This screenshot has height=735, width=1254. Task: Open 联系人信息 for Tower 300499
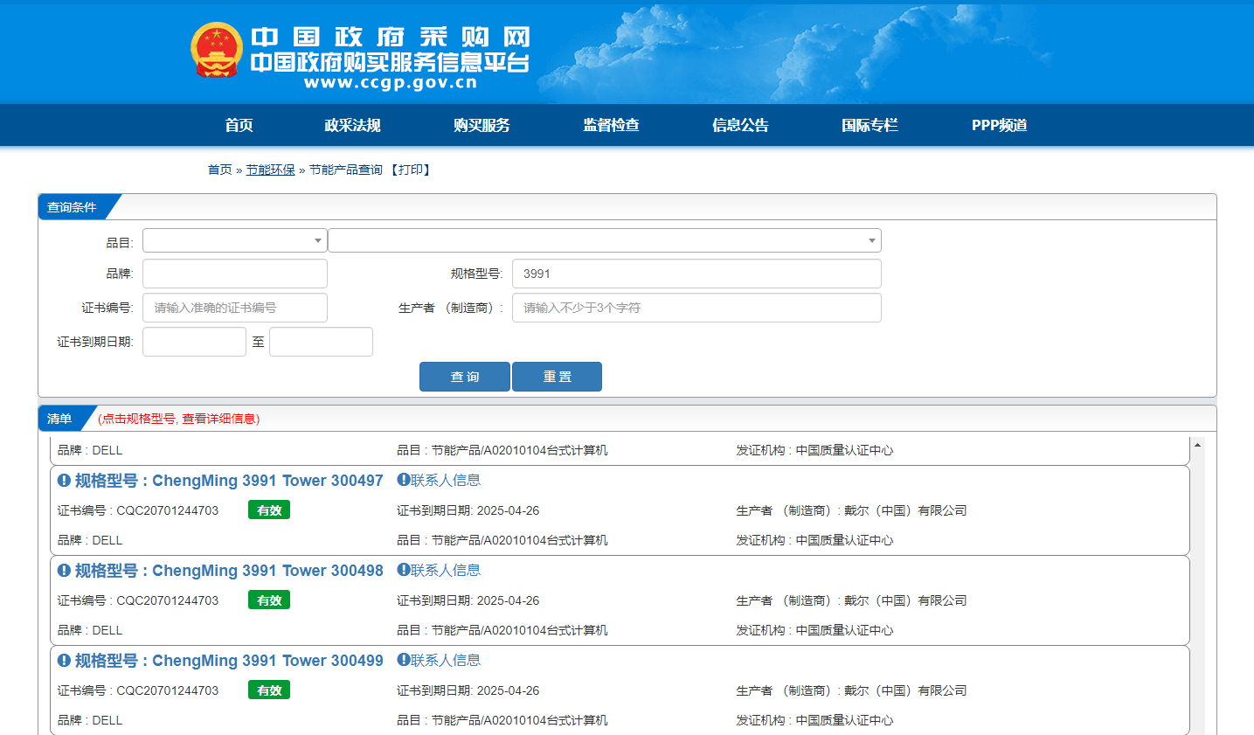coord(446,660)
